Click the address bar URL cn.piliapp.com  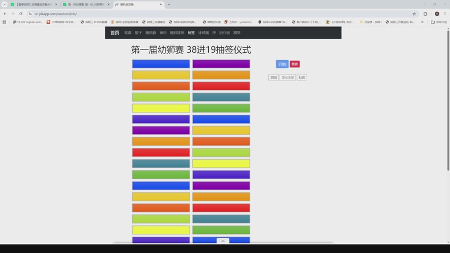click(56, 13)
